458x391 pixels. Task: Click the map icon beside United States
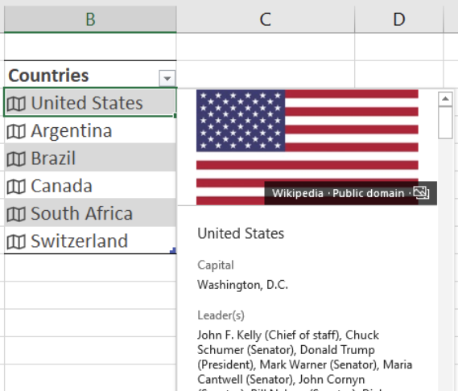point(16,104)
